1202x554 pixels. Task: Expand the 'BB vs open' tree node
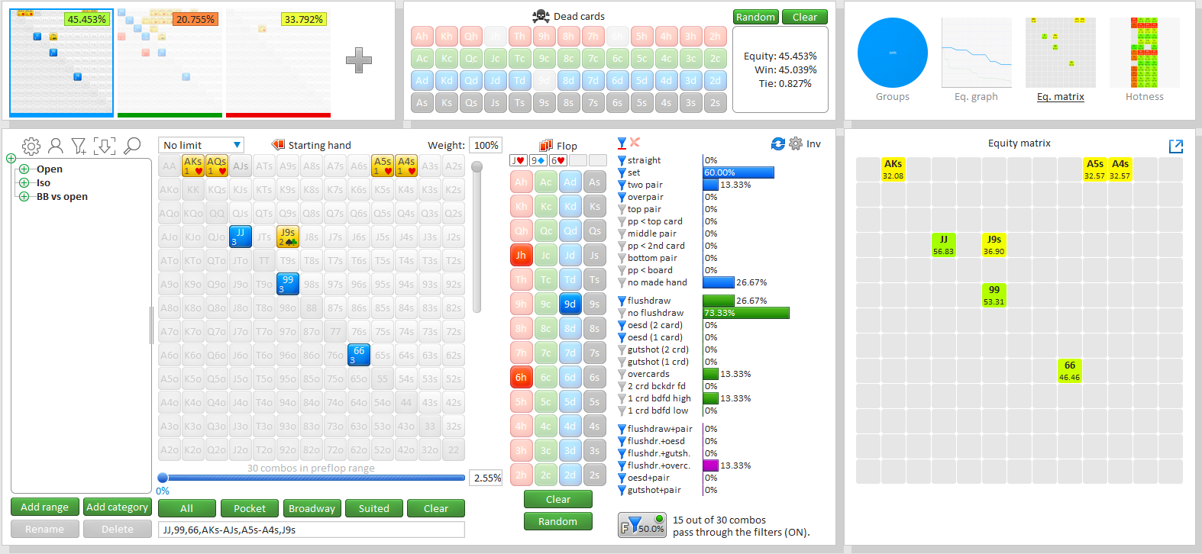[x=24, y=197]
